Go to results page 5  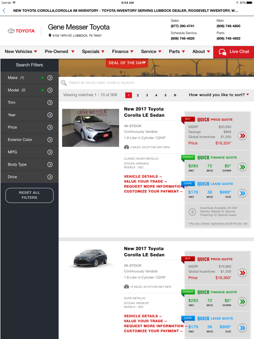[x=165, y=95]
